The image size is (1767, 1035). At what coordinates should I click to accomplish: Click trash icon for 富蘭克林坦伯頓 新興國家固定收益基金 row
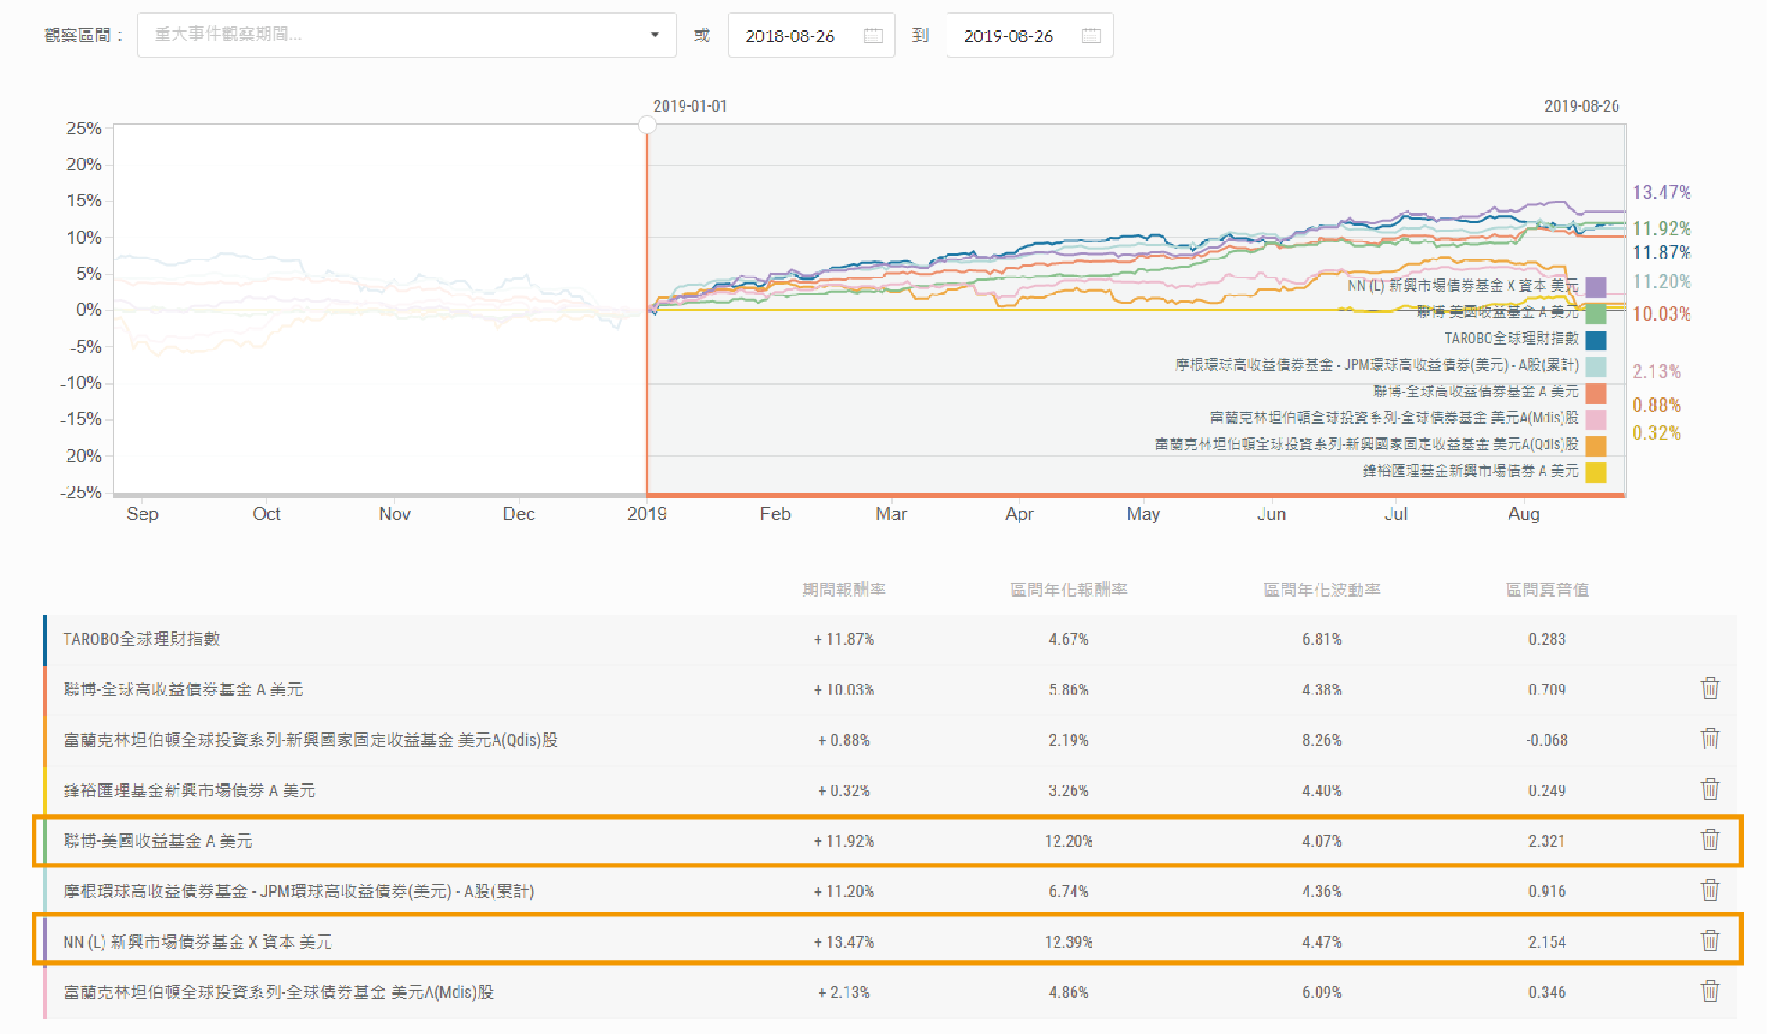click(1709, 740)
